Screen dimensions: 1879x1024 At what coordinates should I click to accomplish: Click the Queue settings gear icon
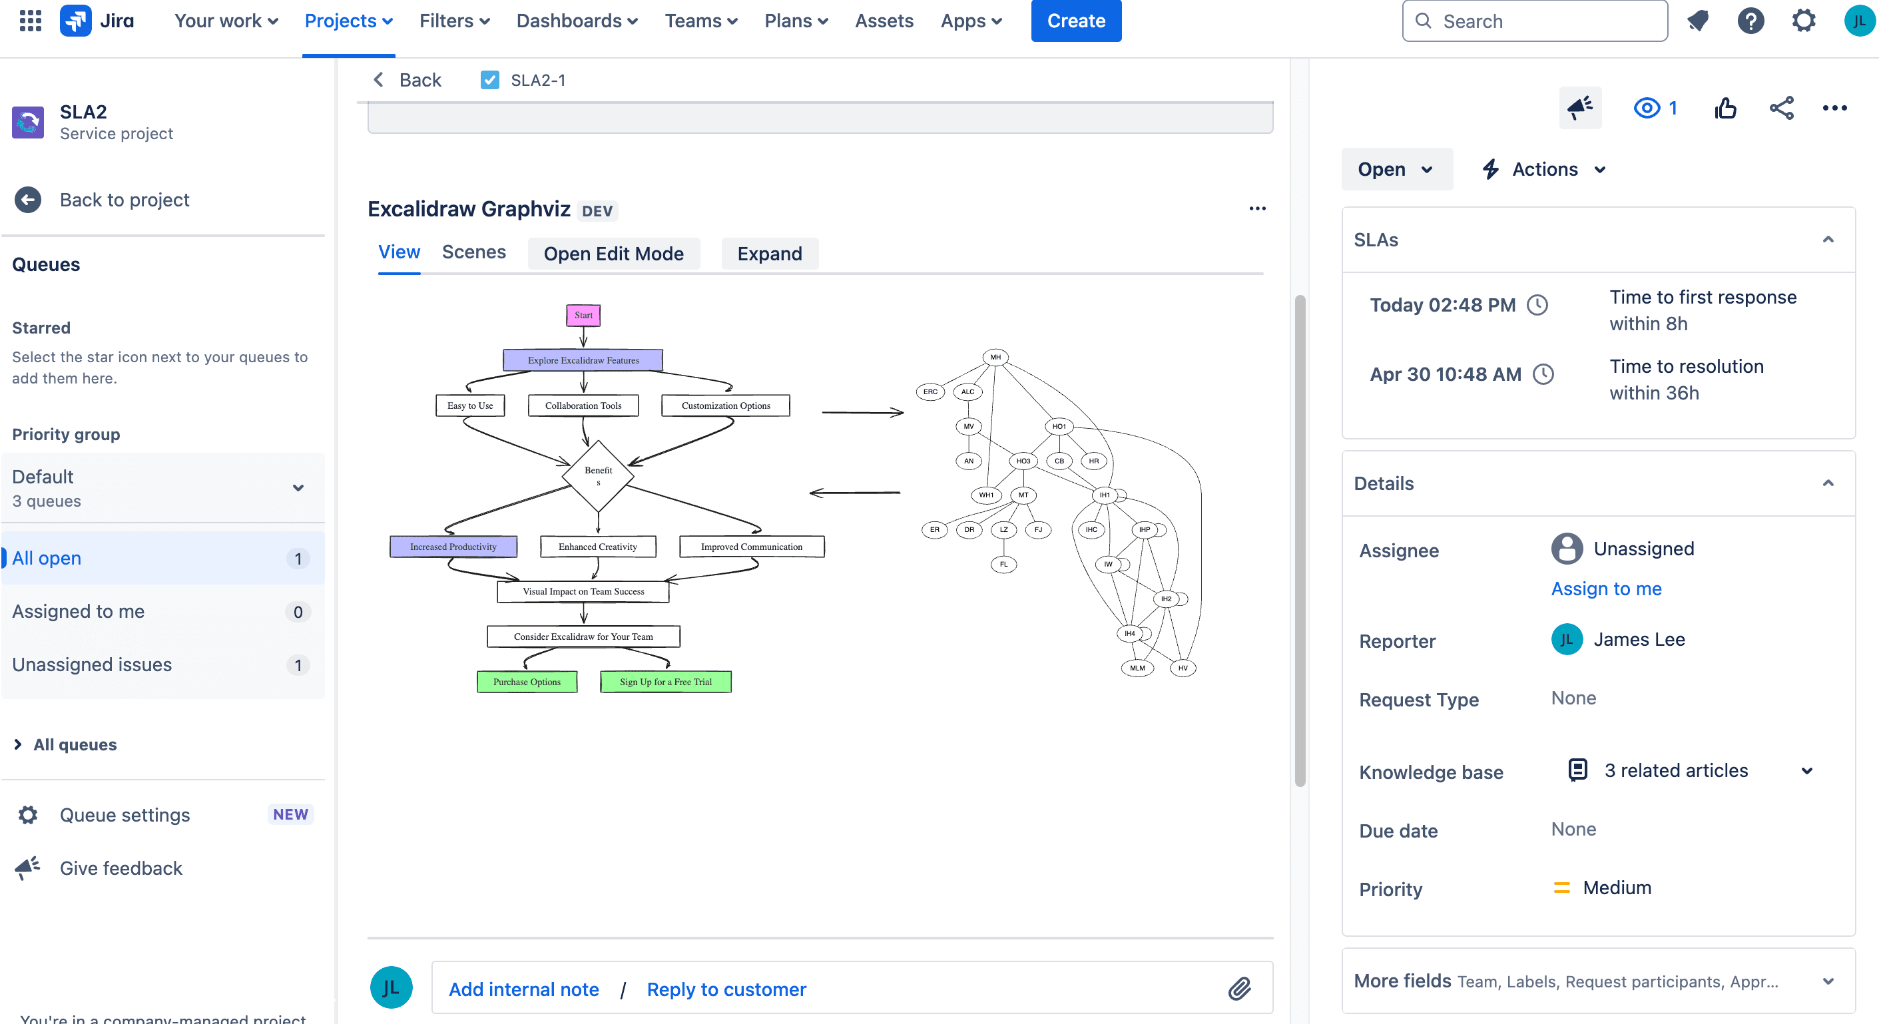point(28,815)
